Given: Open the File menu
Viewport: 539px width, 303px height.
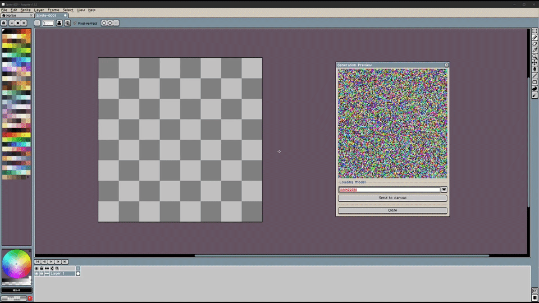Looking at the screenshot, I should pyautogui.click(x=4, y=10).
